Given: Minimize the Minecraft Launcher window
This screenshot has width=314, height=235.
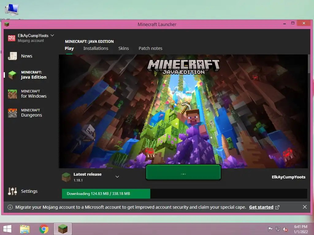Looking at the screenshot, I should click(285, 23).
